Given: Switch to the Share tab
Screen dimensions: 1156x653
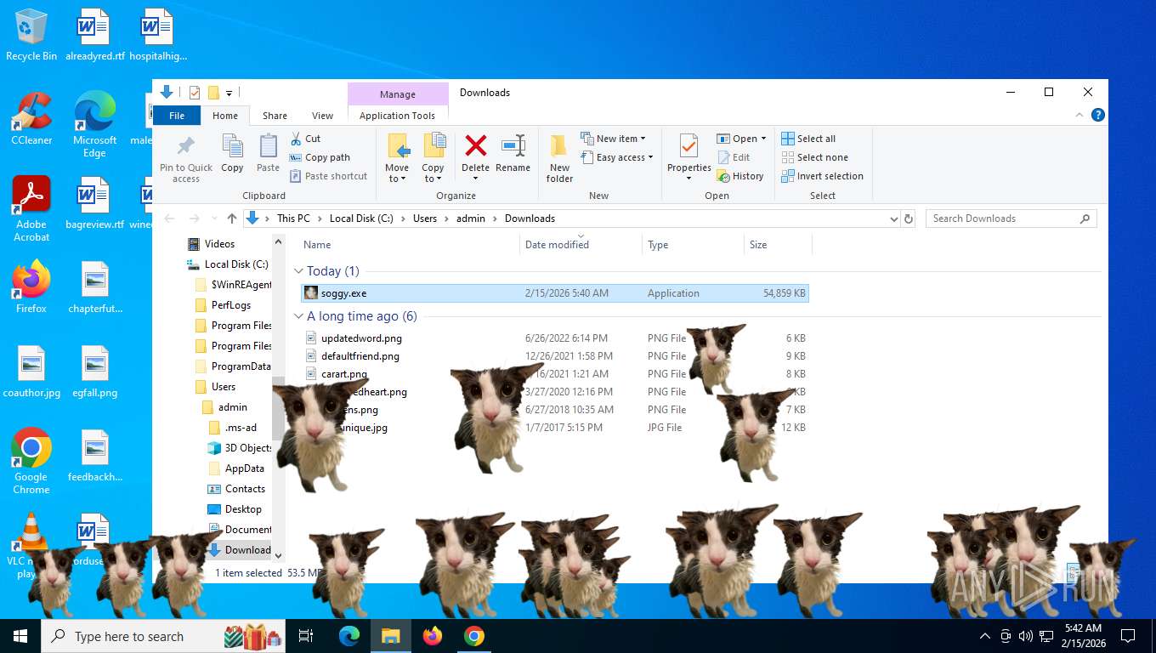Looking at the screenshot, I should [x=275, y=116].
